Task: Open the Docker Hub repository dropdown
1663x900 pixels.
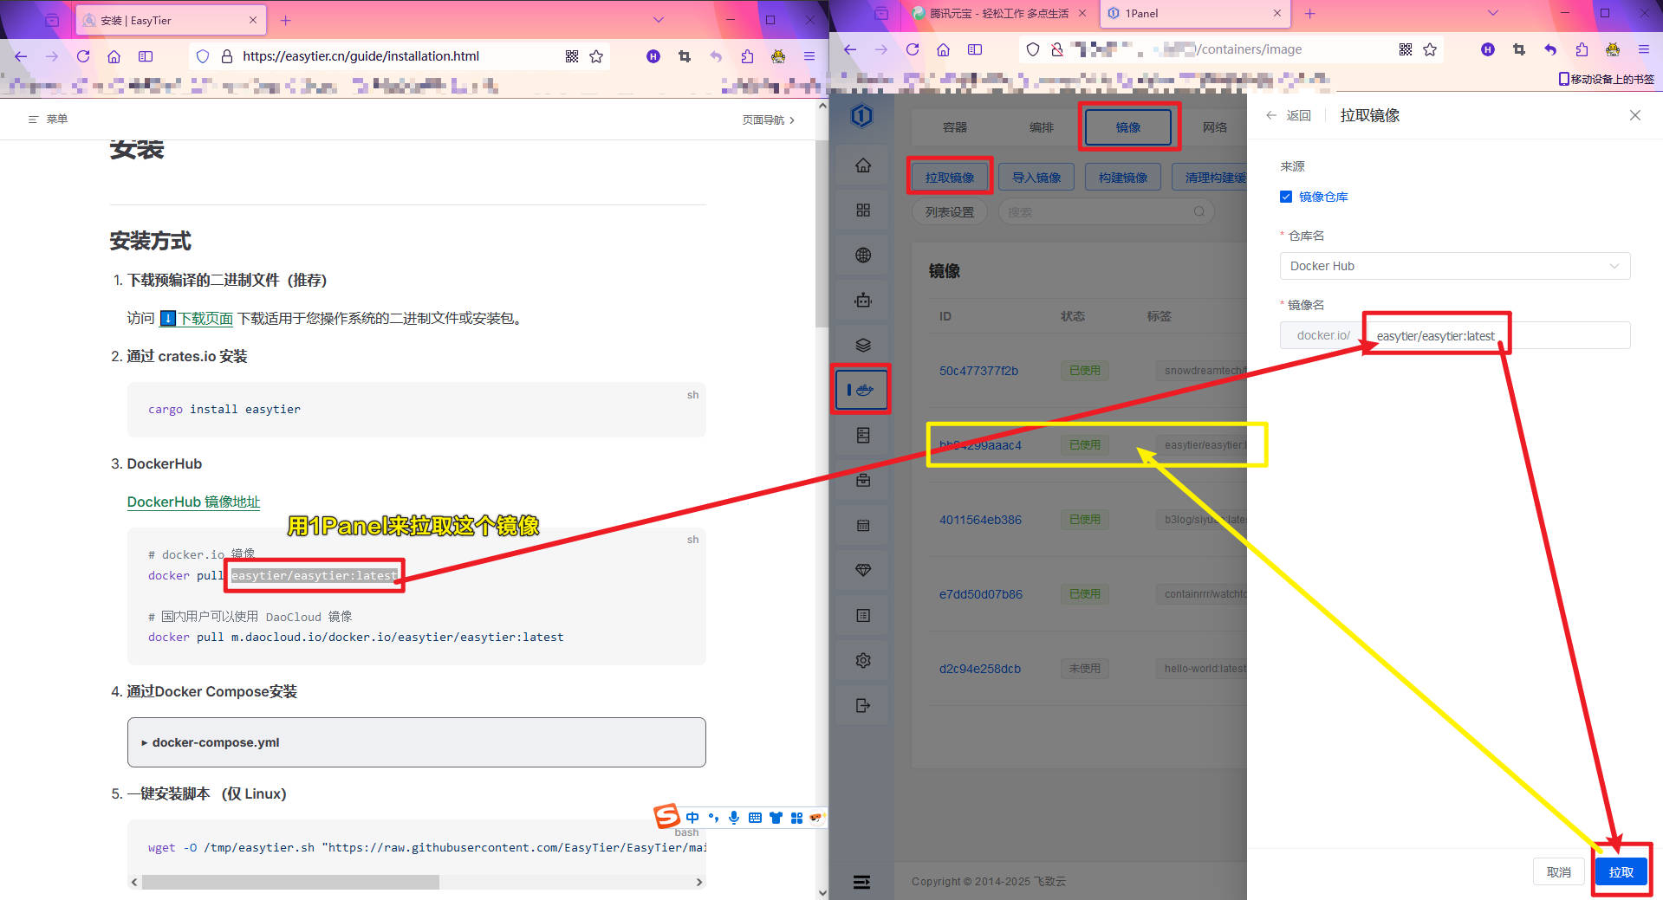Action: [1454, 266]
